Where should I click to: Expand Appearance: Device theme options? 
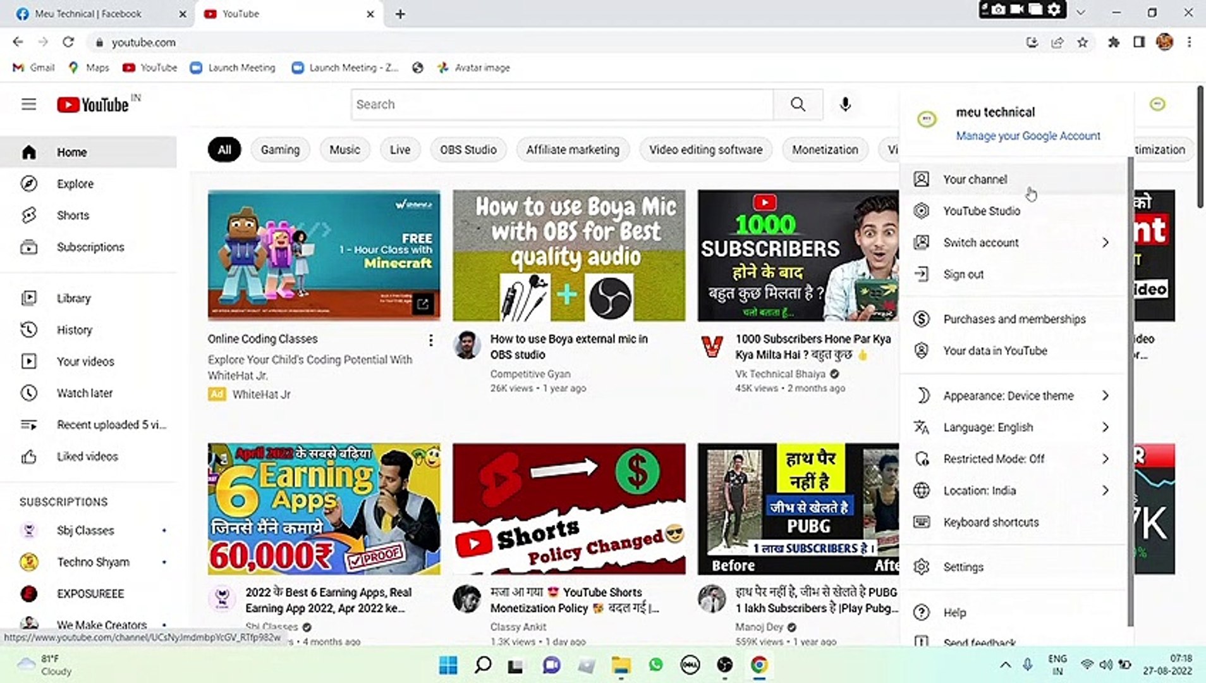coord(1008,395)
